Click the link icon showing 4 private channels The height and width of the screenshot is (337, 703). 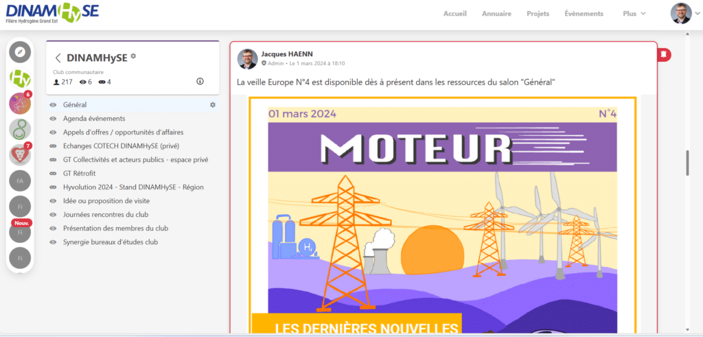pyautogui.click(x=102, y=82)
